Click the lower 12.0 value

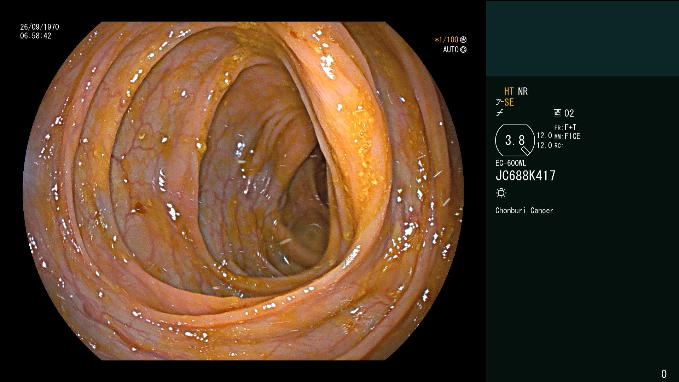(x=544, y=145)
